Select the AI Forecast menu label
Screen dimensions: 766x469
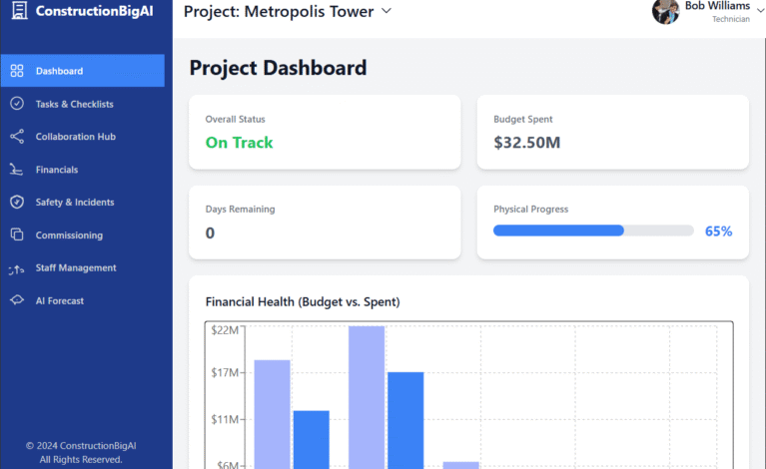(x=60, y=300)
